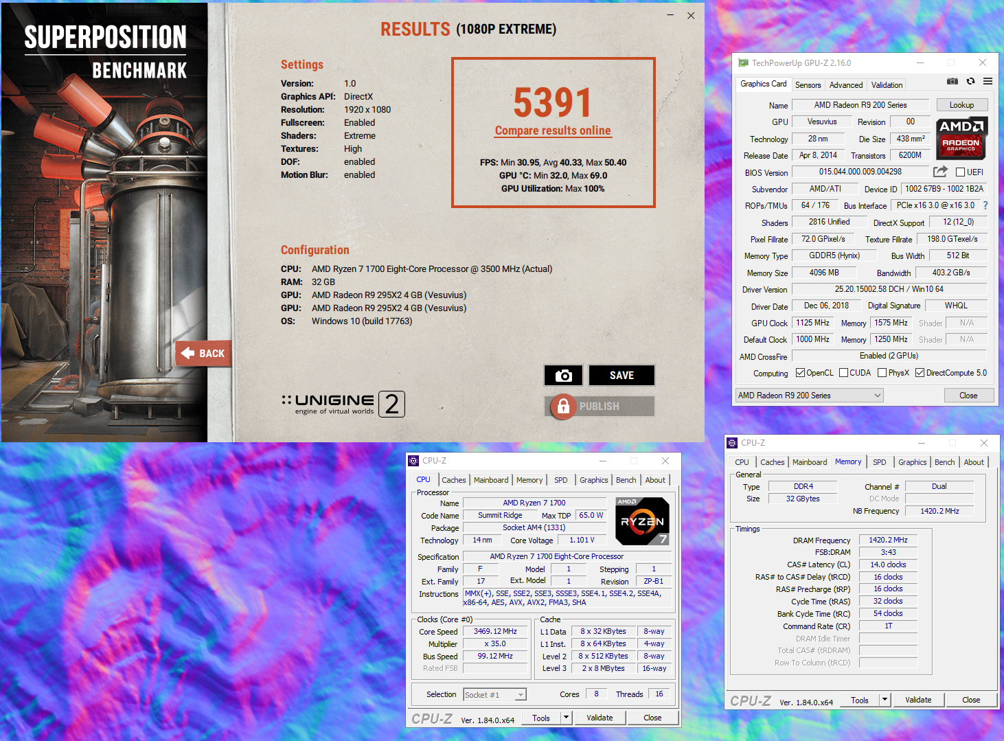Toggle the PhysX checkbox
The image size is (1004, 741).
(882, 373)
